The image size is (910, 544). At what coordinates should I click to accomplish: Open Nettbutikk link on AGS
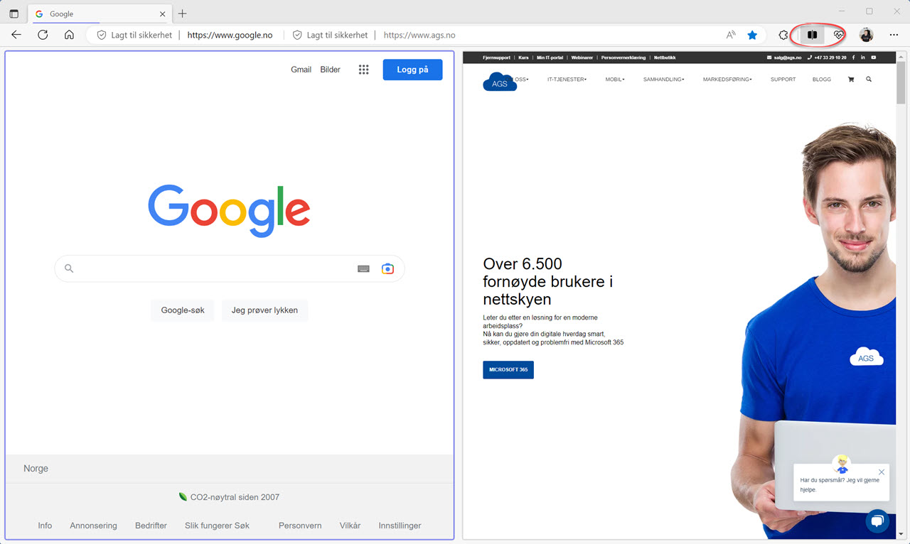point(665,58)
